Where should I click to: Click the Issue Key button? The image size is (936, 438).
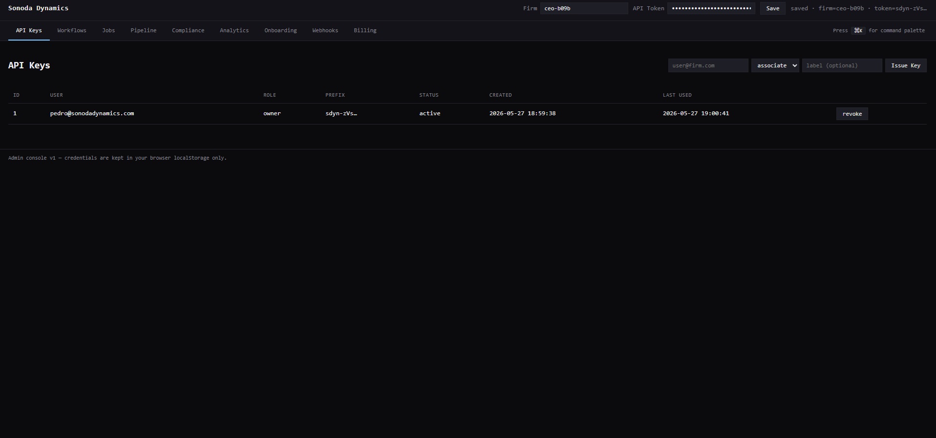906,65
